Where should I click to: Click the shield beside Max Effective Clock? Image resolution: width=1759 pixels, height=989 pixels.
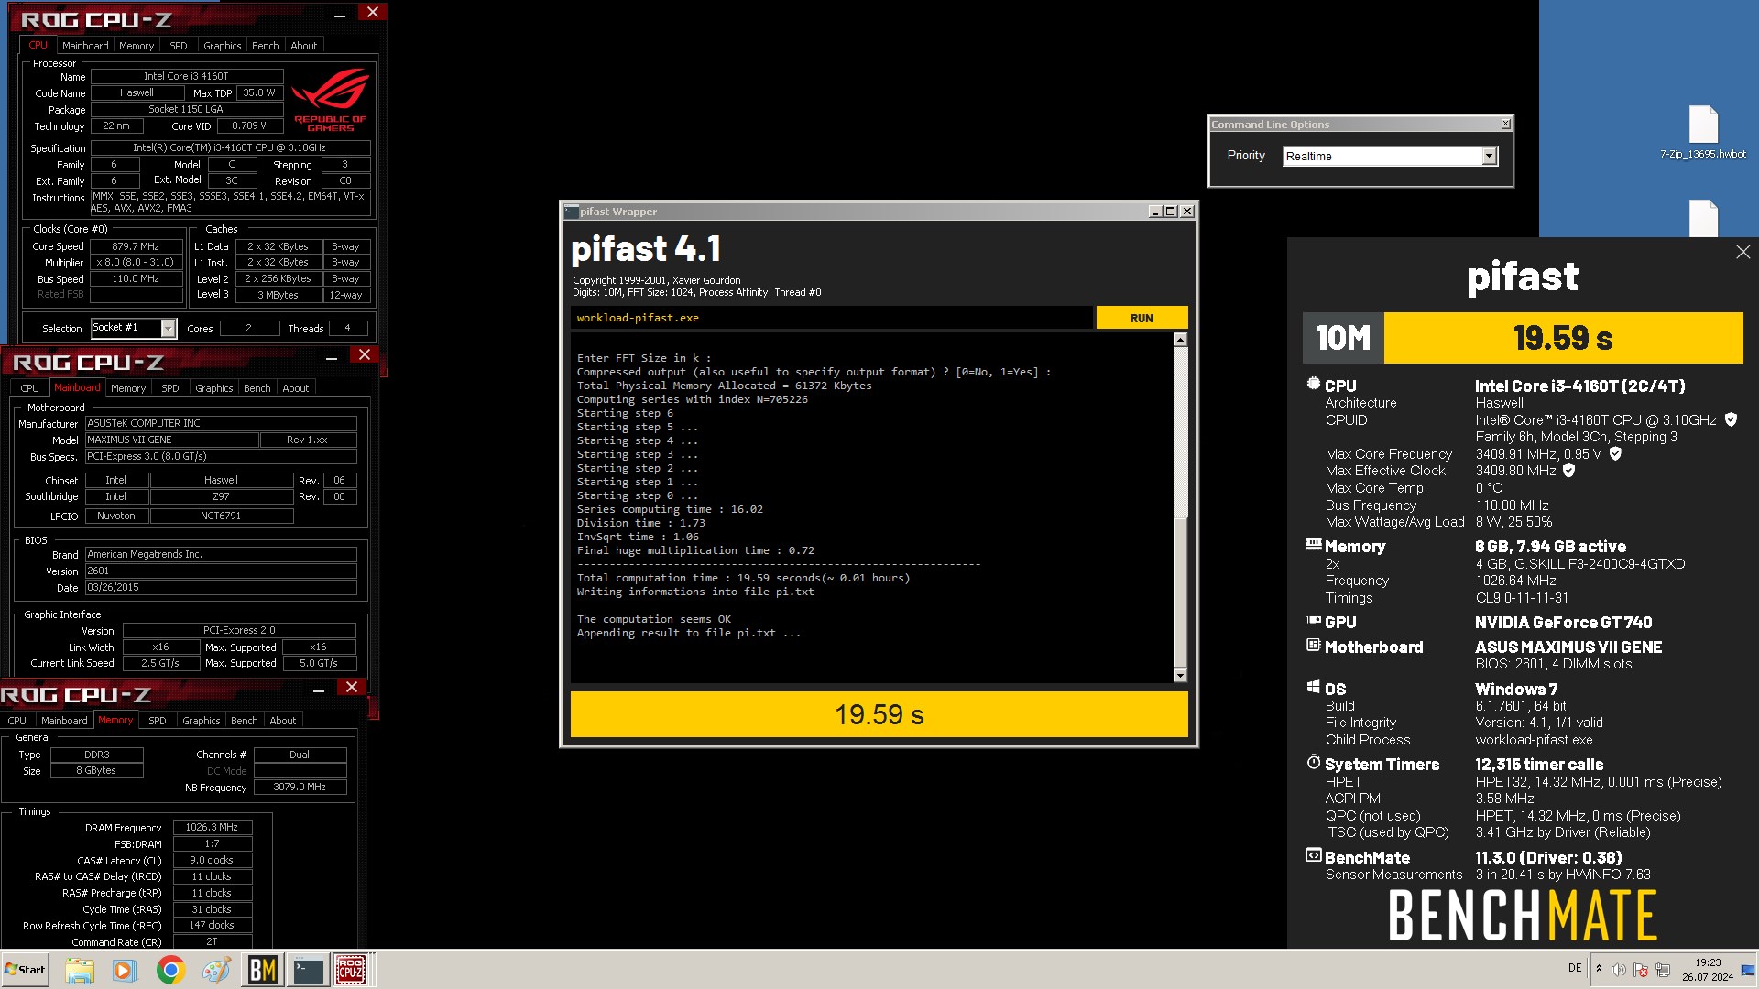[x=1568, y=471]
